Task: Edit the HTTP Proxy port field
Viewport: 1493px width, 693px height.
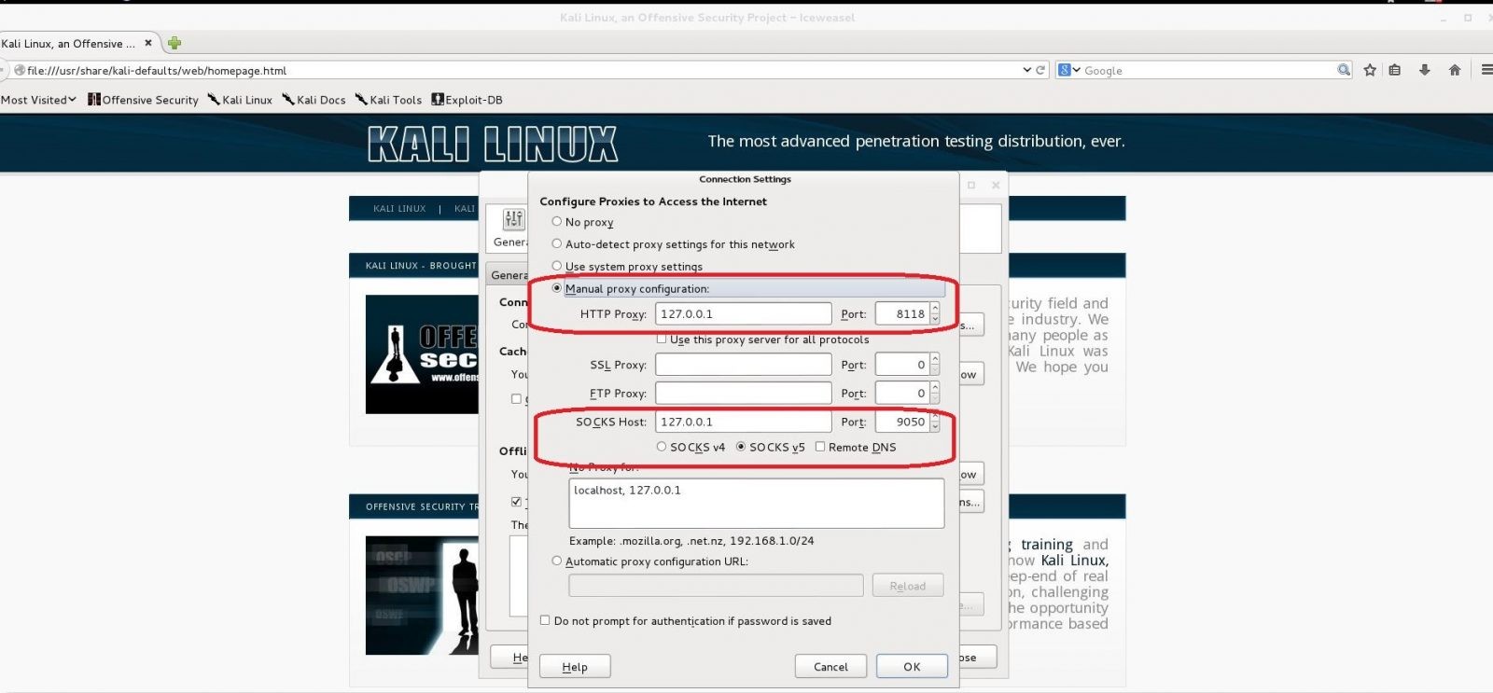Action: [901, 313]
